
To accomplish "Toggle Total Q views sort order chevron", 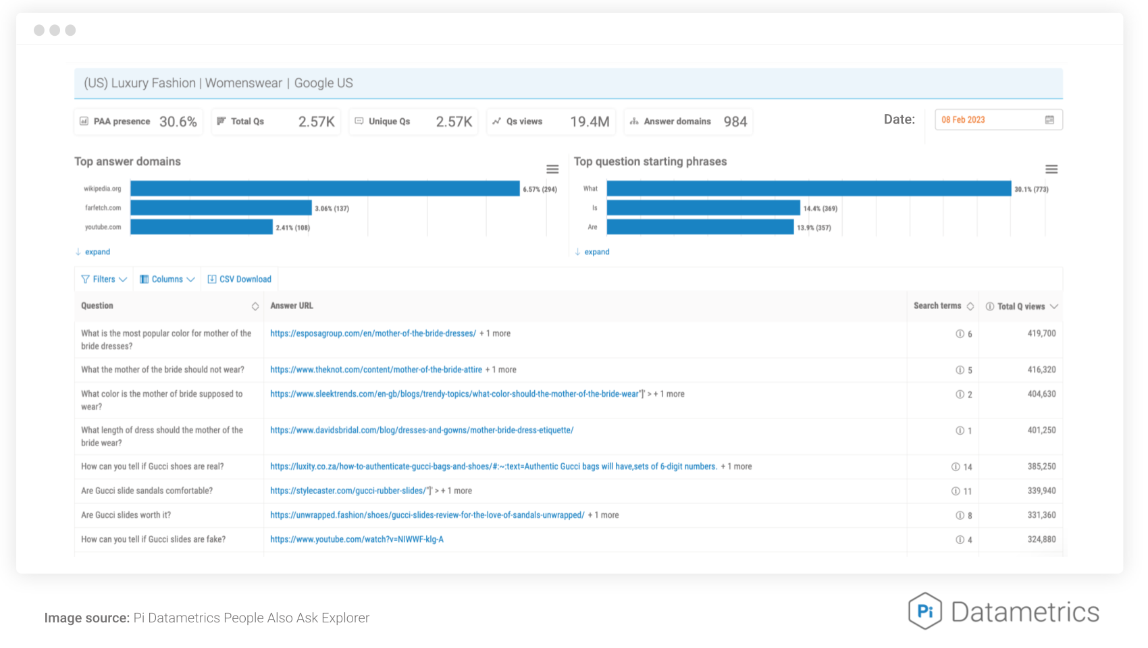I will pos(1054,306).
